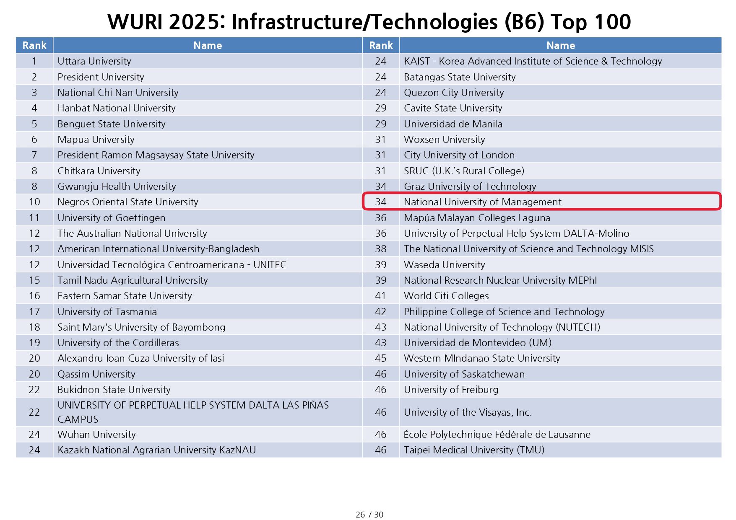Select 'President University' in the table
This screenshot has width=736, height=520.
(101, 77)
